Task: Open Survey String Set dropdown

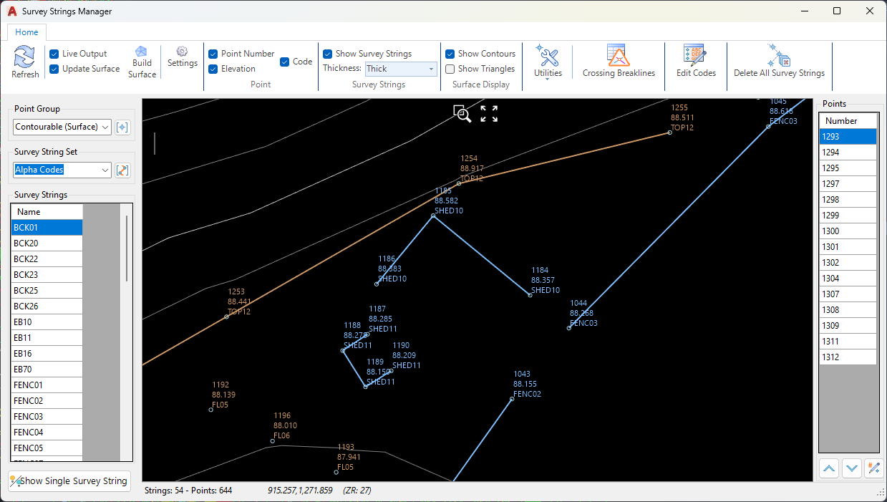Action: (62, 170)
